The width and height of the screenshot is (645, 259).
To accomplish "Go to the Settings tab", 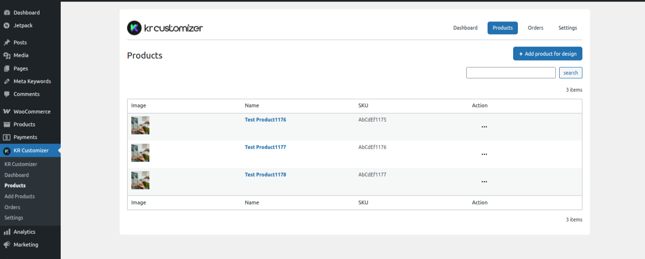I will point(567,28).
